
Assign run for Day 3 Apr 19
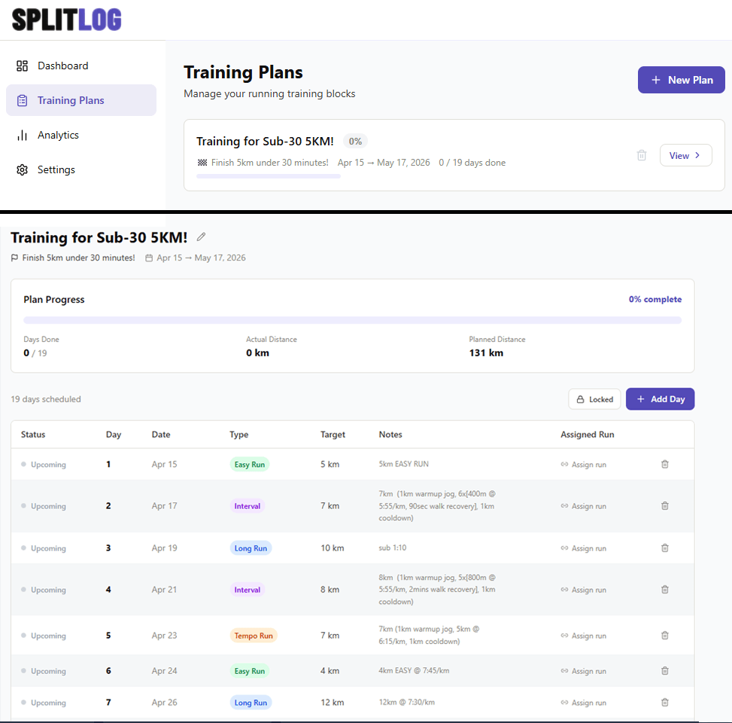point(584,548)
